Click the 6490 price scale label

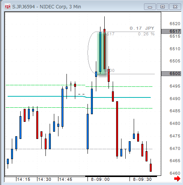pyautogui.click(x=175, y=99)
